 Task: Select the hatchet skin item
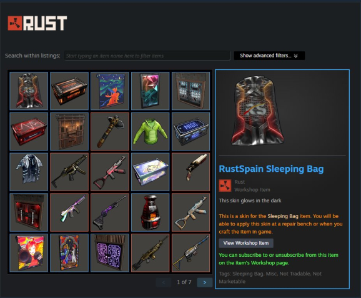[x=110, y=131]
